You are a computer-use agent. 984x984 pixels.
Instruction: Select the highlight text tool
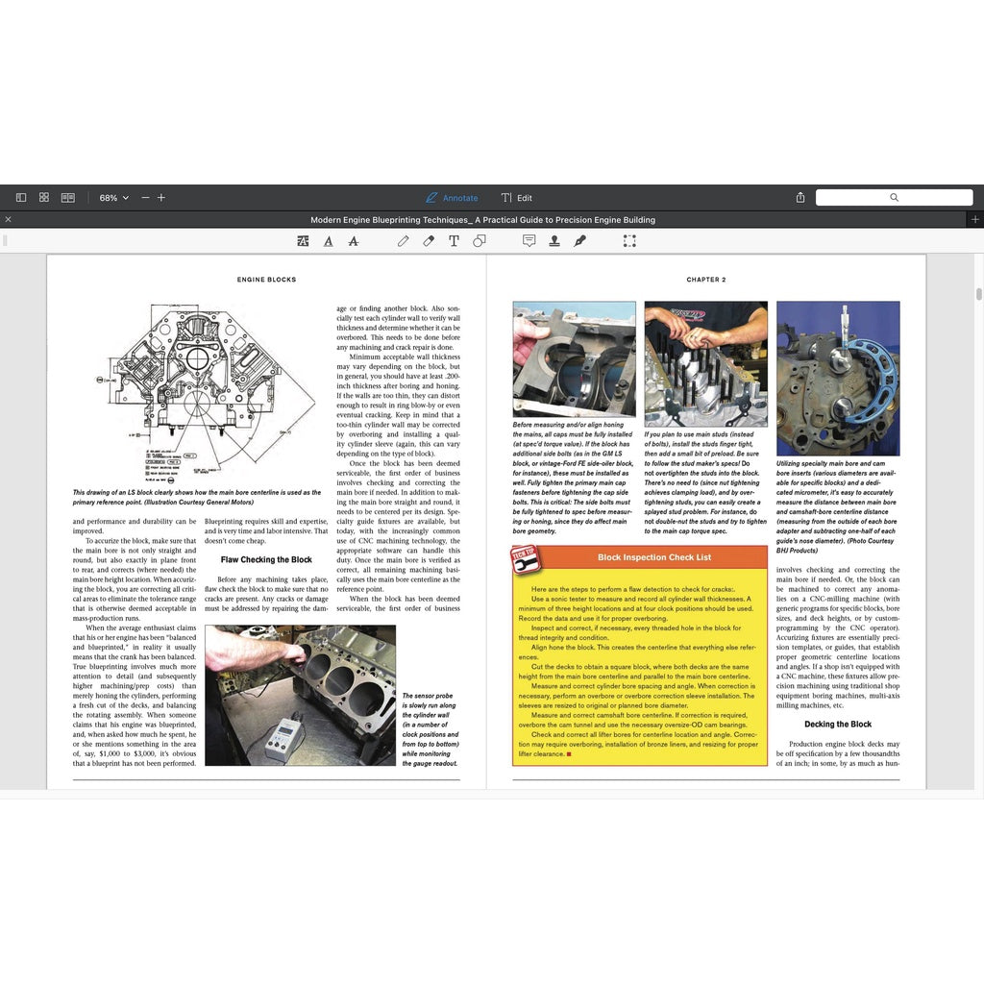tap(303, 240)
